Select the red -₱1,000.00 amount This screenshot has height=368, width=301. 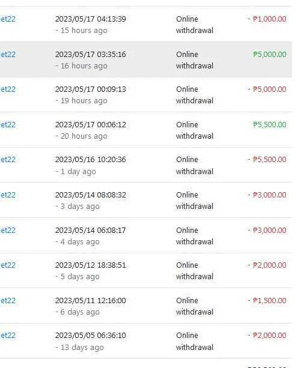point(267,19)
